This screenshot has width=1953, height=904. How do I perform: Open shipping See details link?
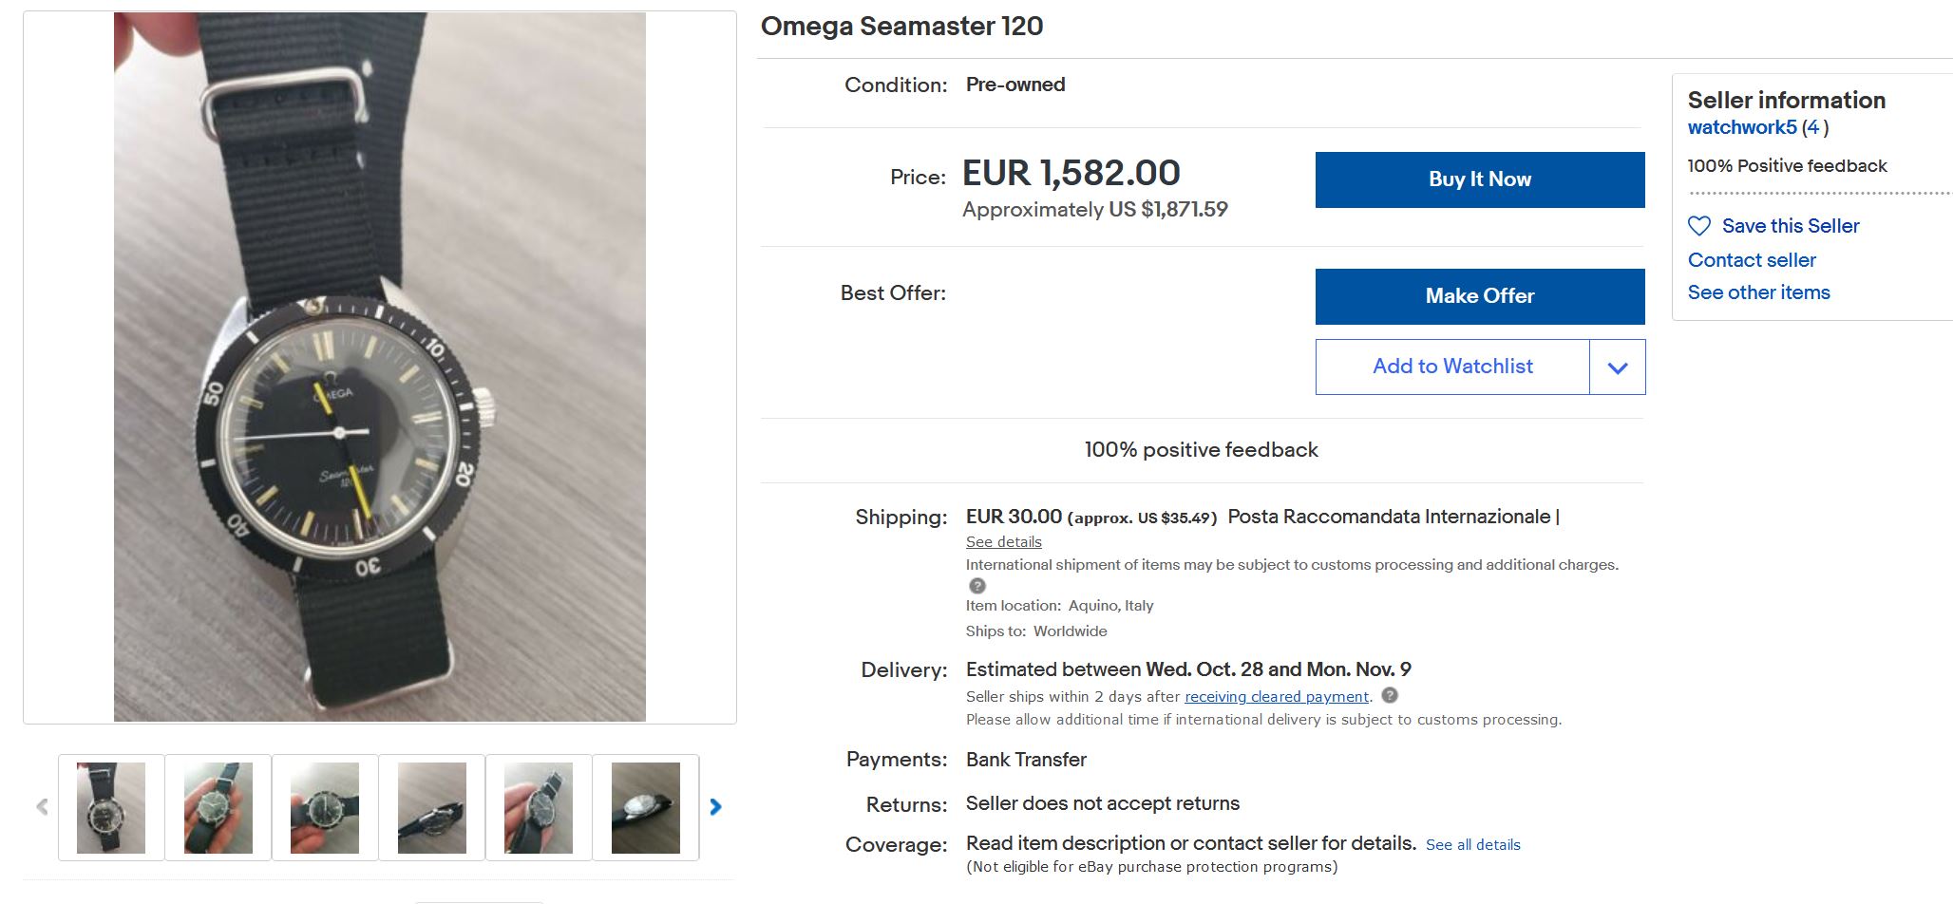pyautogui.click(x=1003, y=542)
